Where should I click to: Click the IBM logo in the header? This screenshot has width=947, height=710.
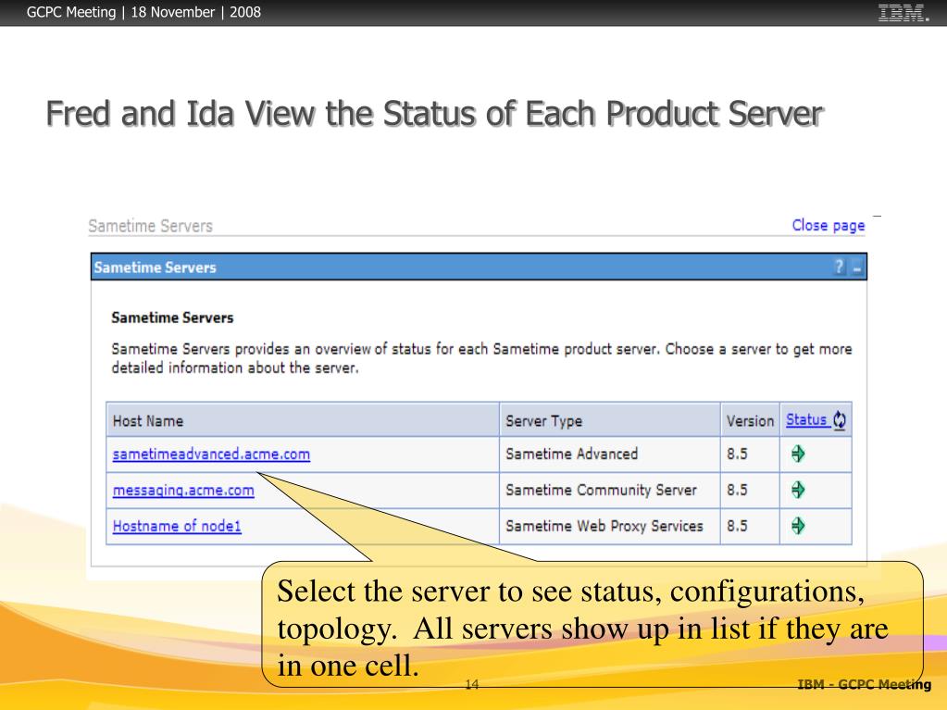coord(903,13)
